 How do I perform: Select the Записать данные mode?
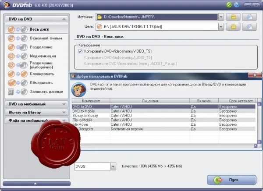point(36,92)
